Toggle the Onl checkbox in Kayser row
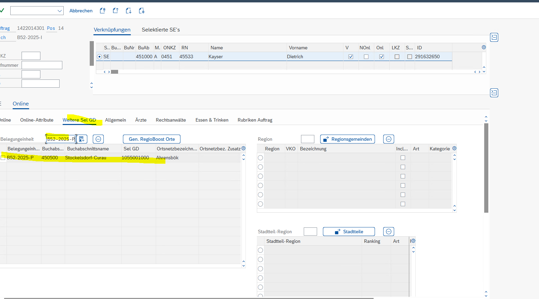Screen dimensions: 539x299 click(x=381, y=57)
